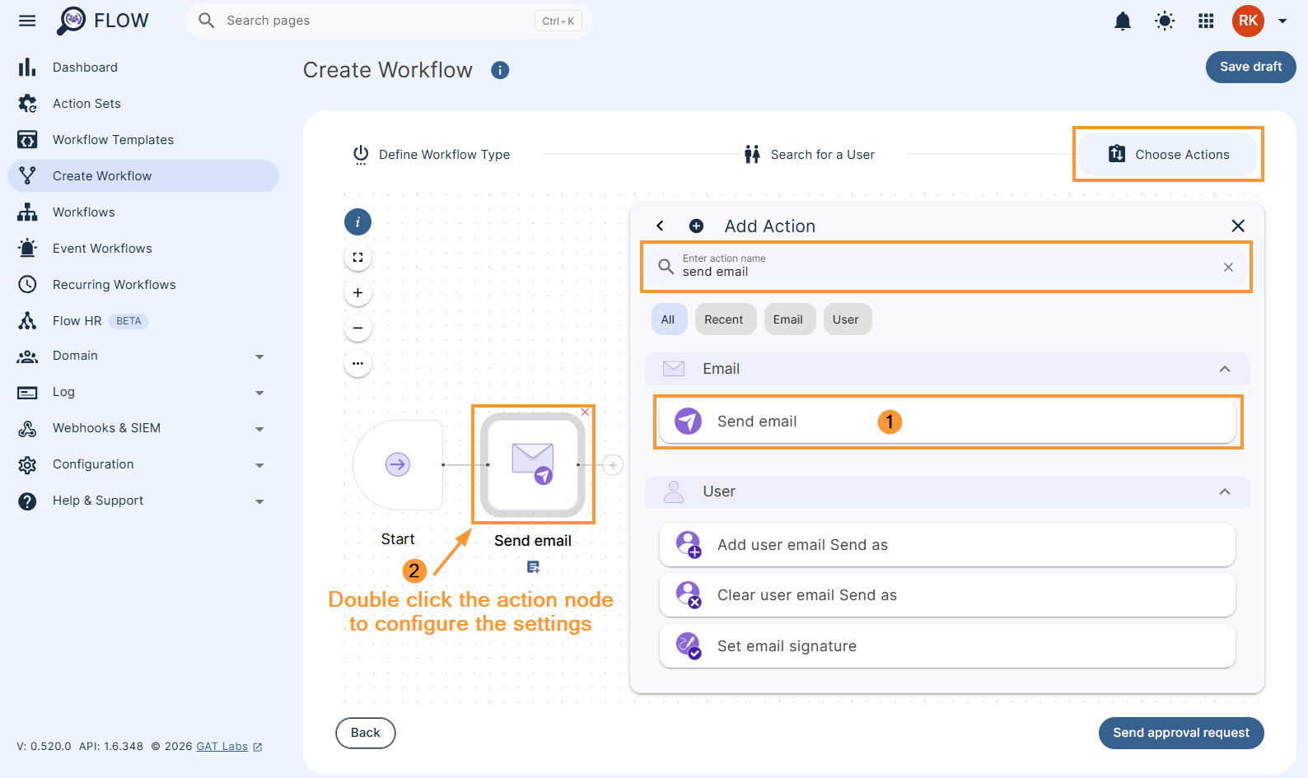Expand the Help & Support sidebar menu

(x=143, y=501)
